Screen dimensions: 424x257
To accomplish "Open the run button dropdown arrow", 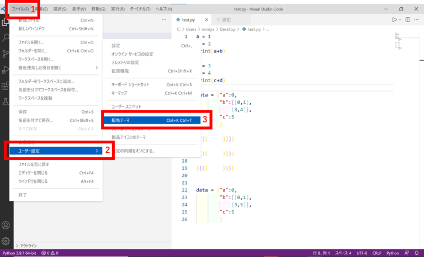I will pyautogui.click(x=400, y=20).
